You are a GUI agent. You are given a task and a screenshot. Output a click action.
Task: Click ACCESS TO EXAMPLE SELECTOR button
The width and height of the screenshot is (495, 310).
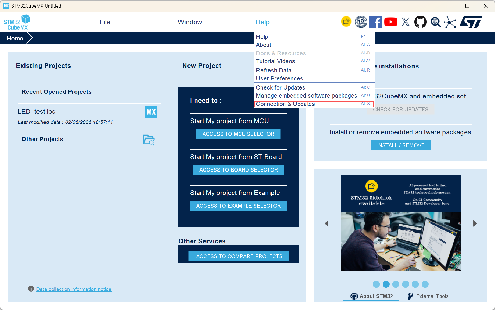click(x=239, y=206)
